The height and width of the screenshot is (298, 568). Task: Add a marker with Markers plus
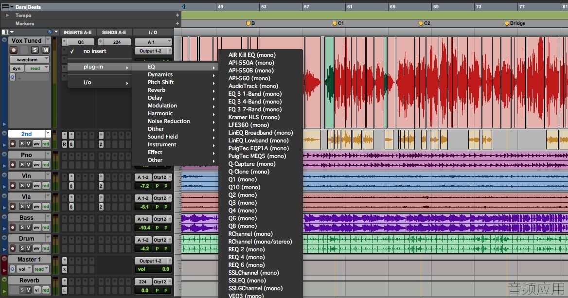(x=177, y=23)
